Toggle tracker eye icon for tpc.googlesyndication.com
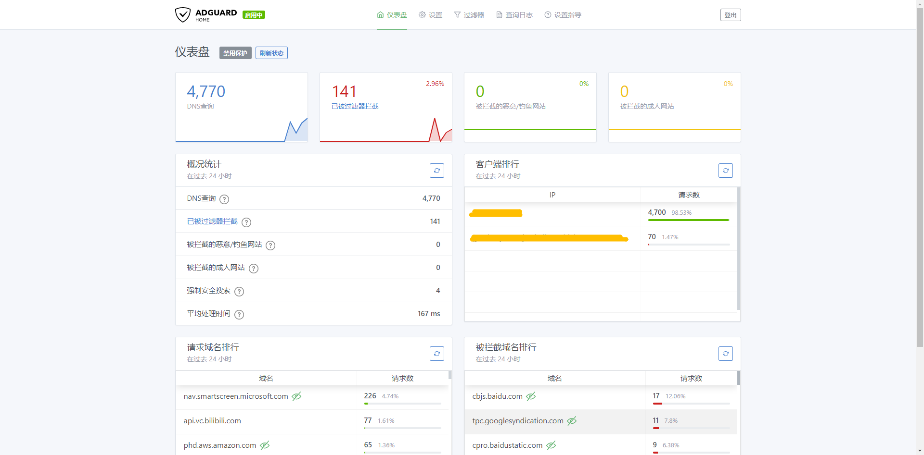This screenshot has height=455, width=924. [572, 421]
